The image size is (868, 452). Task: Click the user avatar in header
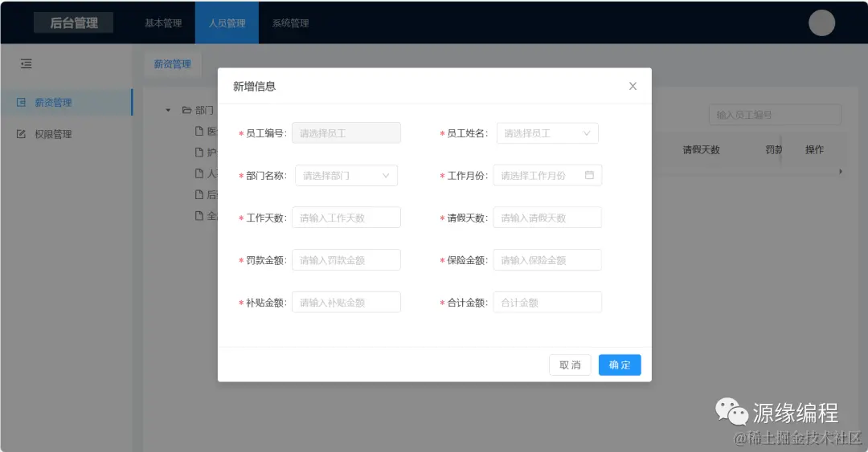tap(821, 22)
